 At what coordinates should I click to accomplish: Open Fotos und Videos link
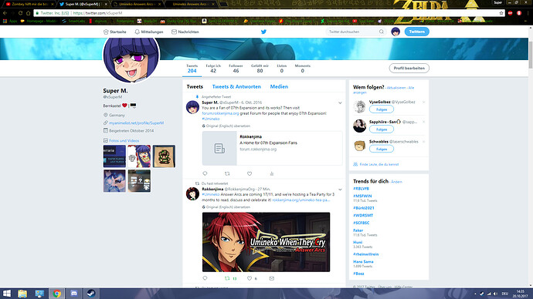pyautogui.click(x=124, y=140)
